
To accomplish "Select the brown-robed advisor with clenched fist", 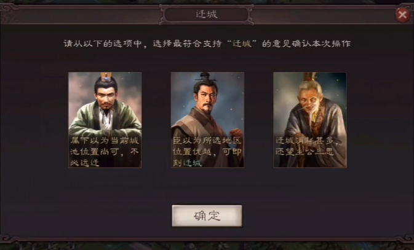I will pyautogui.click(x=207, y=120).
